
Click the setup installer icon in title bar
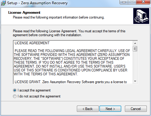[x=3, y=3]
